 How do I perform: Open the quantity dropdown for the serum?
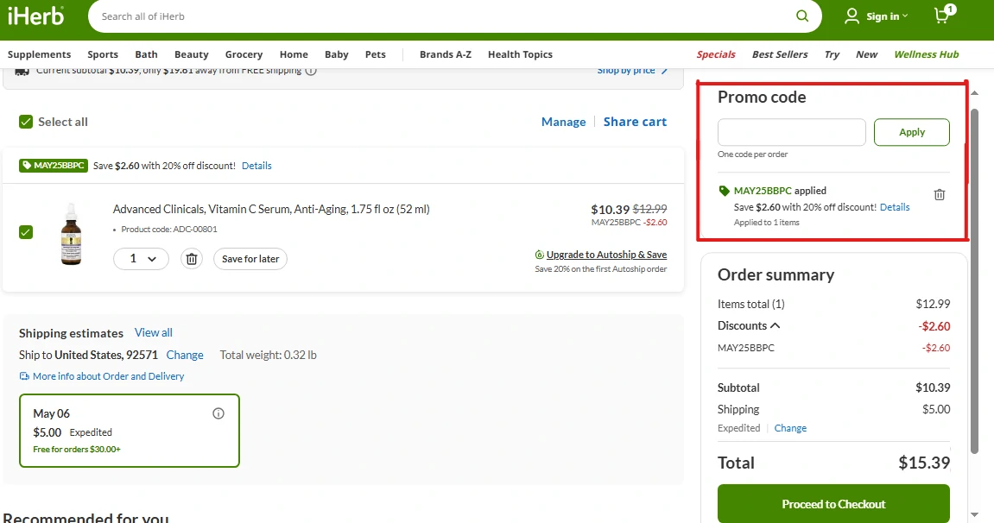click(x=141, y=259)
